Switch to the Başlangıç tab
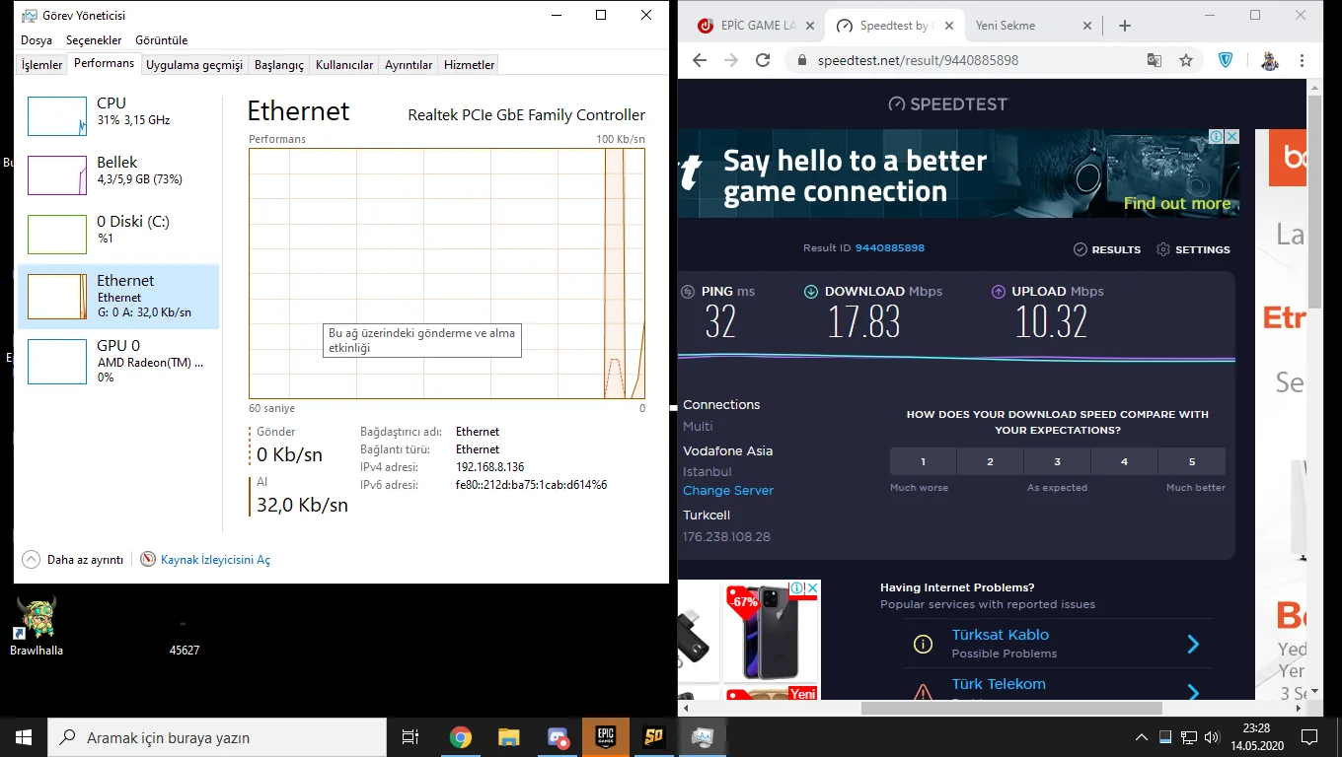 pyautogui.click(x=279, y=65)
